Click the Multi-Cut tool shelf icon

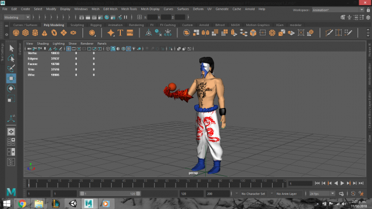click(x=329, y=33)
